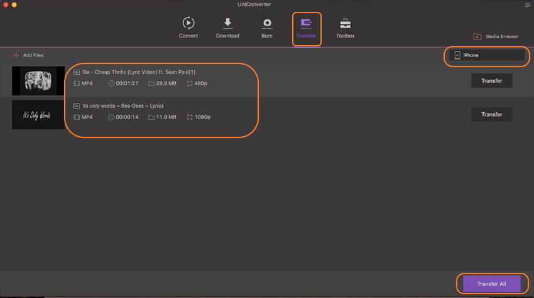The image size is (534, 298).
Task: Open the Download section icon
Action: (x=227, y=23)
